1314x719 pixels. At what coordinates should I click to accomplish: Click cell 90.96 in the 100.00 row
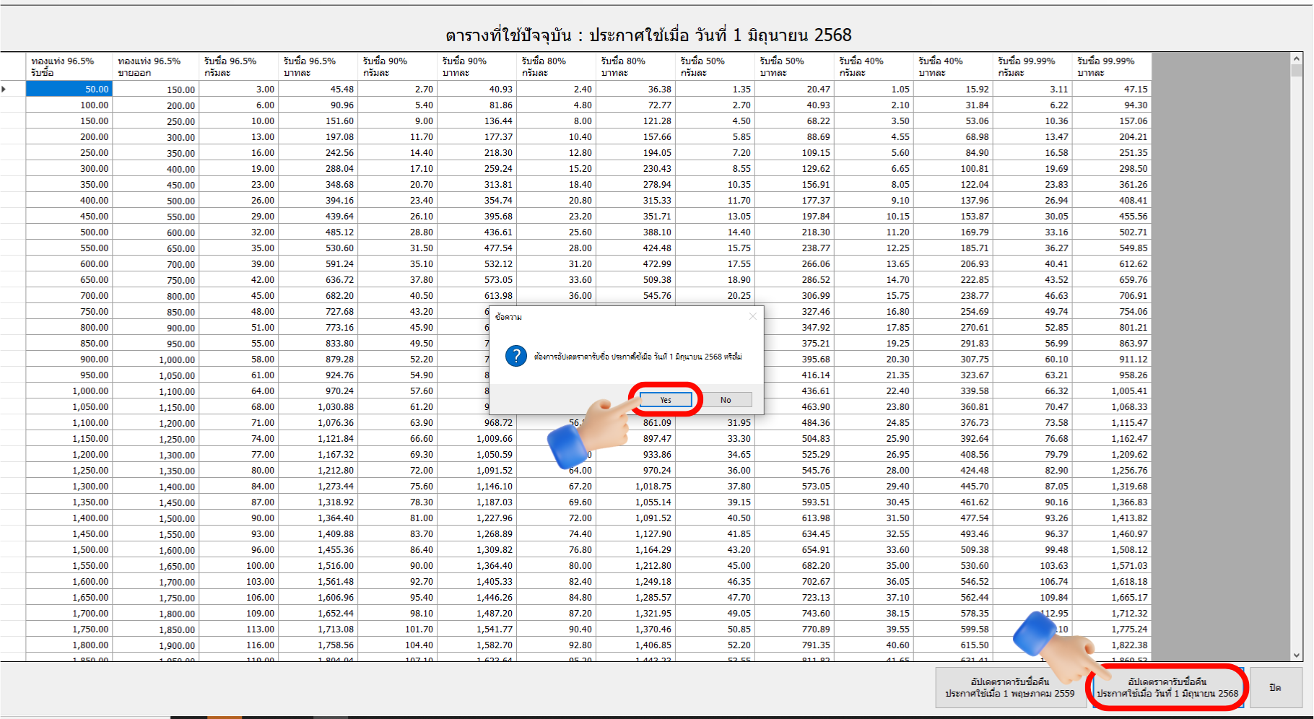[318, 105]
